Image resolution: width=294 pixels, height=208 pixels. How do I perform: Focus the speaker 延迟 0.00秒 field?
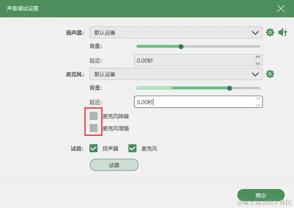[198, 60]
